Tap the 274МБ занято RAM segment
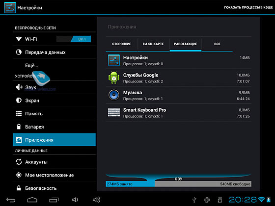This screenshot has width=275, height=206. (130, 184)
